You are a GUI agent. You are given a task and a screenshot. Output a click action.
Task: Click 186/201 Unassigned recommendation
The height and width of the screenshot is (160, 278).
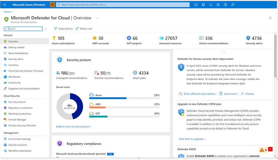[x=72, y=75]
